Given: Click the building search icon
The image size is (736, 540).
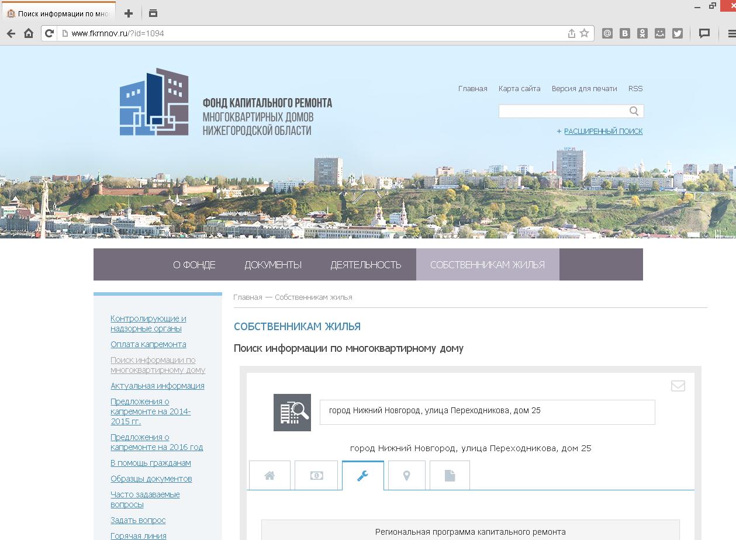Looking at the screenshot, I should tap(292, 413).
